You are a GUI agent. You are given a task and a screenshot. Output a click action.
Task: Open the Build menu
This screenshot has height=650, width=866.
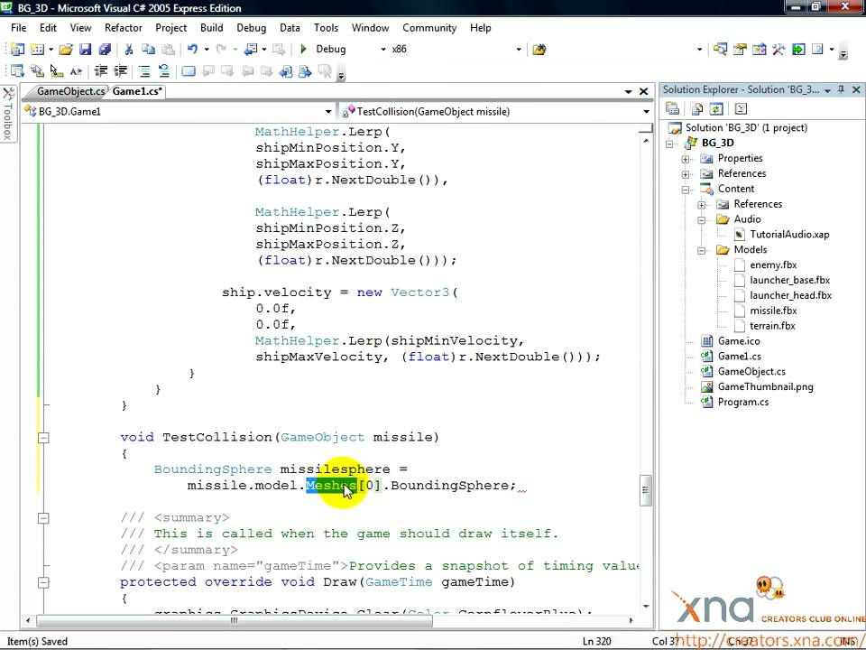click(211, 28)
